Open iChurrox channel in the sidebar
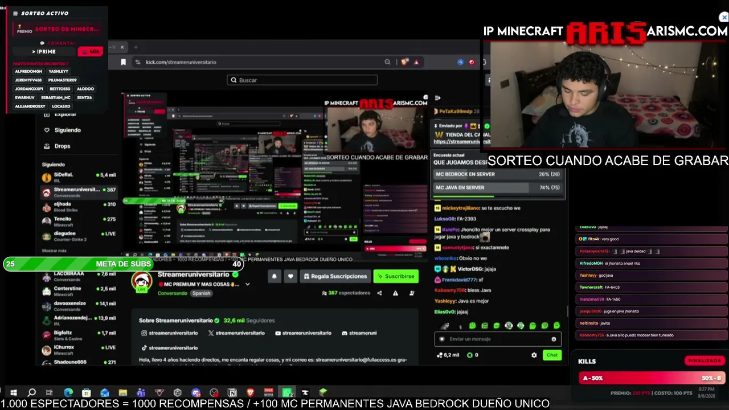Image resolution: width=729 pixels, height=410 pixels. click(79, 350)
